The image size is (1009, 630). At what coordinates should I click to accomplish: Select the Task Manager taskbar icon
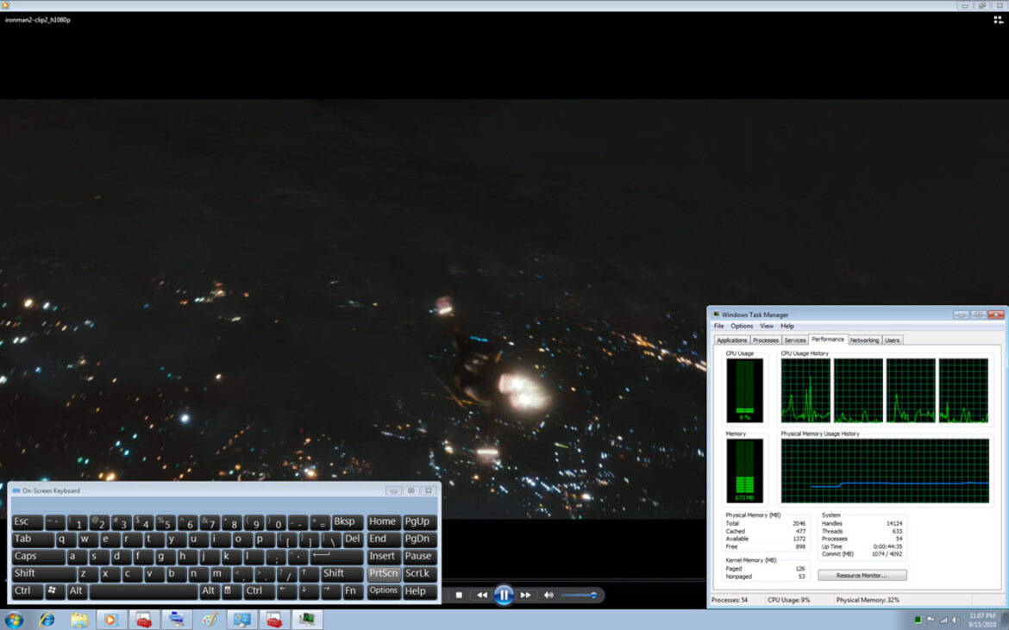click(307, 620)
